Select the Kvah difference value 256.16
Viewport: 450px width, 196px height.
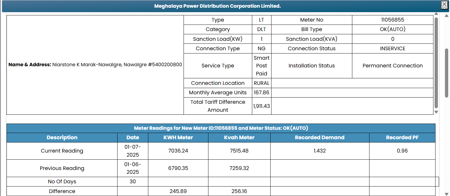click(239, 191)
